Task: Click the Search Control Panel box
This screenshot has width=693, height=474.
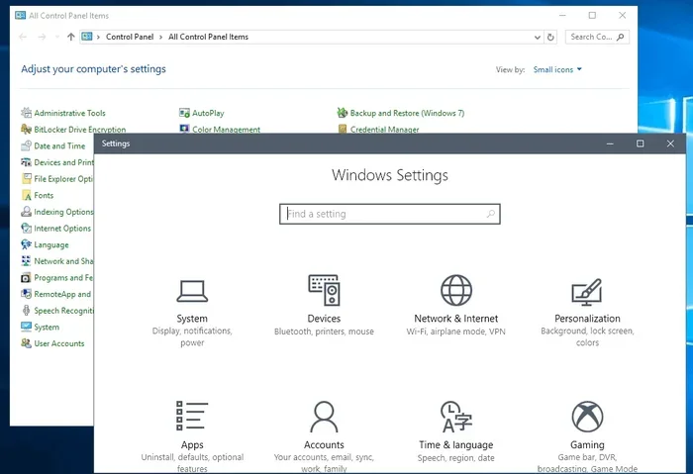Action: pos(597,37)
